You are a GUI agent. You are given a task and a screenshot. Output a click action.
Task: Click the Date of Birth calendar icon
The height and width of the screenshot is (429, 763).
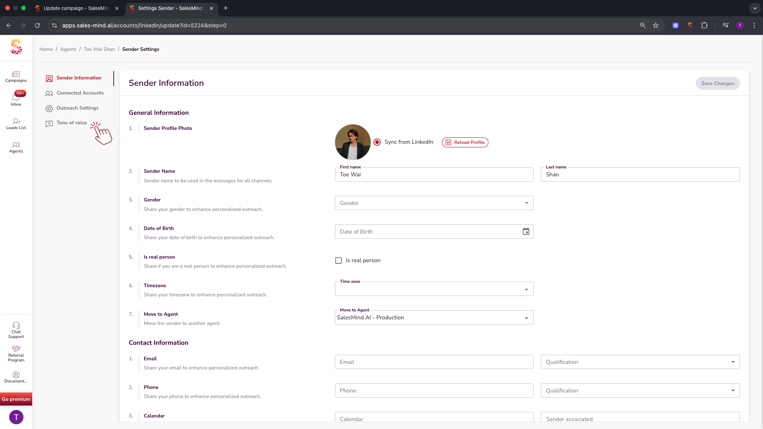526,232
